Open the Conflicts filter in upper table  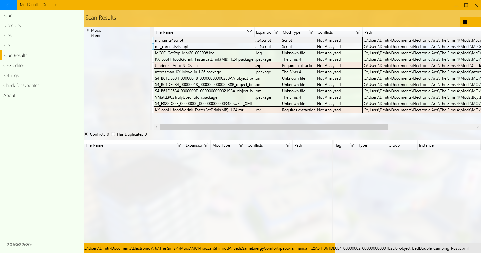358,32
